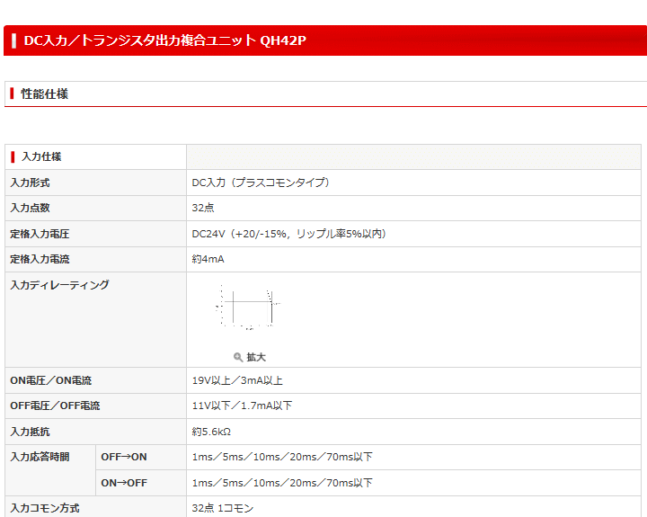Select the DC24V rated voltage value
The image size is (647, 517).
click(288, 234)
